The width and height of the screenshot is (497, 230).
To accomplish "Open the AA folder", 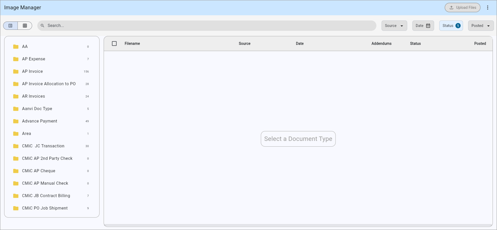I will (52, 47).
